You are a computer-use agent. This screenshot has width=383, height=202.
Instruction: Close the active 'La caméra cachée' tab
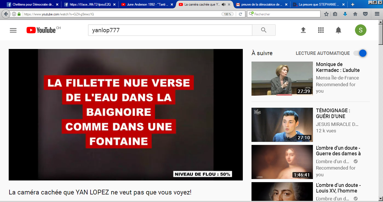229,4
